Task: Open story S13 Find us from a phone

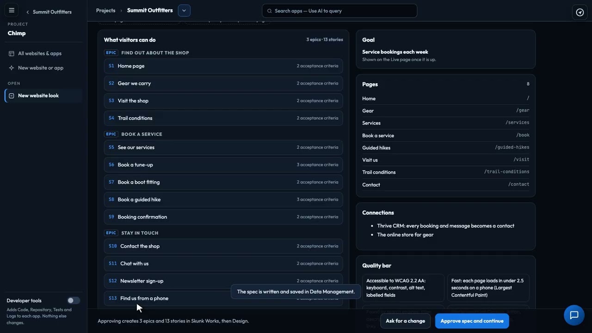Action: click(x=223, y=298)
